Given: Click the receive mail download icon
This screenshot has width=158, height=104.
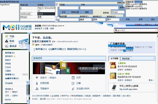Looking at the screenshot, I should click(7, 41).
